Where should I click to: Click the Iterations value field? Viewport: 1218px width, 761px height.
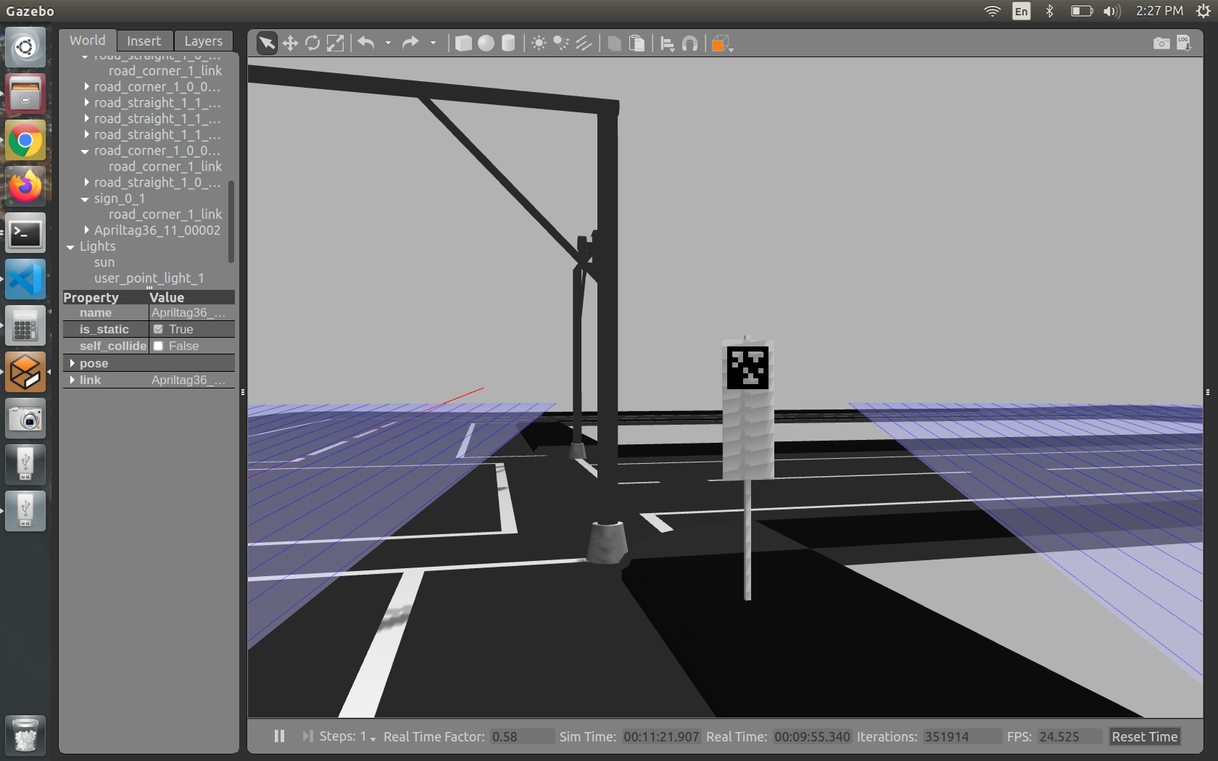(961, 736)
